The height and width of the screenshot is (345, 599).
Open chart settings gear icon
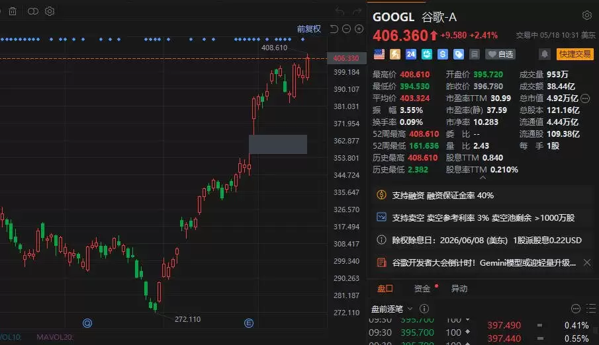pyautogui.click(x=50, y=11)
